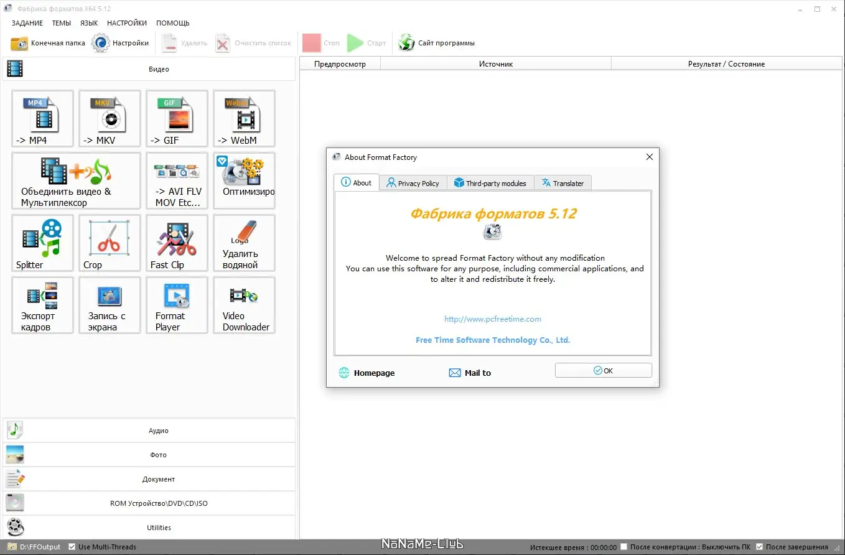Open the -> MP4 video converter

(x=42, y=118)
